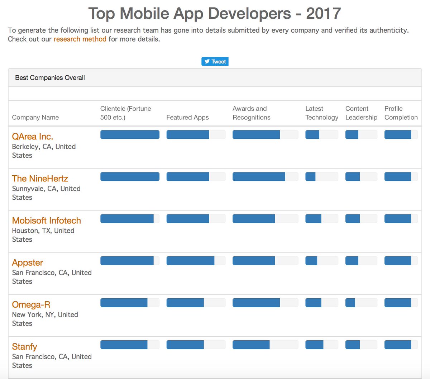Viewport: 430px width, 379px height.
Task: Click Stanfy Latest Technology bar
Action: pos(322,345)
